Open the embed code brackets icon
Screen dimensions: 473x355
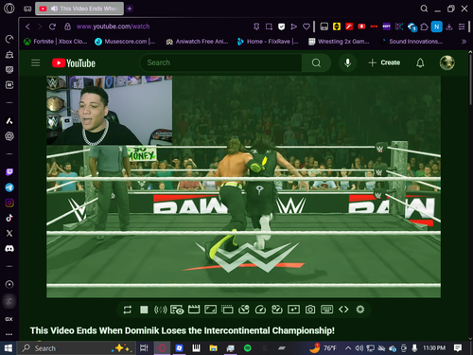(x=343, y=310)
